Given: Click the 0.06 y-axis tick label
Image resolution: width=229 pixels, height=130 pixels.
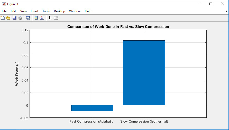Looking at the screenshot, I should 25,68.
